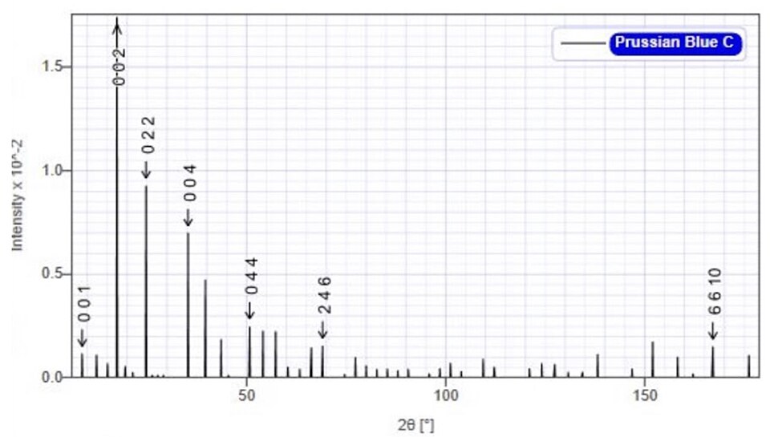The image size is (770, 437).
Task: Click the x-axis tick label 50
Action: click(x=246, y=395)
